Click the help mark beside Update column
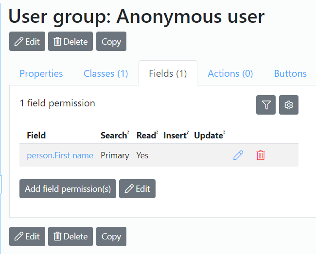This screenshot has width=316, height=254. click(x=224, y=132)
